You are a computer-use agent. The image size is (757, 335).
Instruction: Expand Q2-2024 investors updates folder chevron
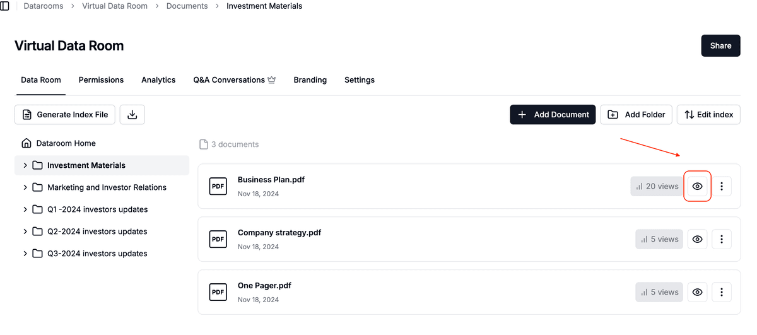pyautogui.click(x=25, y=232)
